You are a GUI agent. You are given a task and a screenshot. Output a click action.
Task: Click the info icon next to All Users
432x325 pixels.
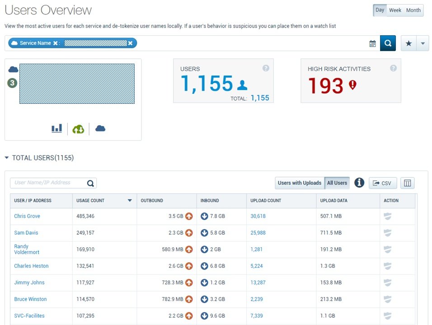point(359,182)
